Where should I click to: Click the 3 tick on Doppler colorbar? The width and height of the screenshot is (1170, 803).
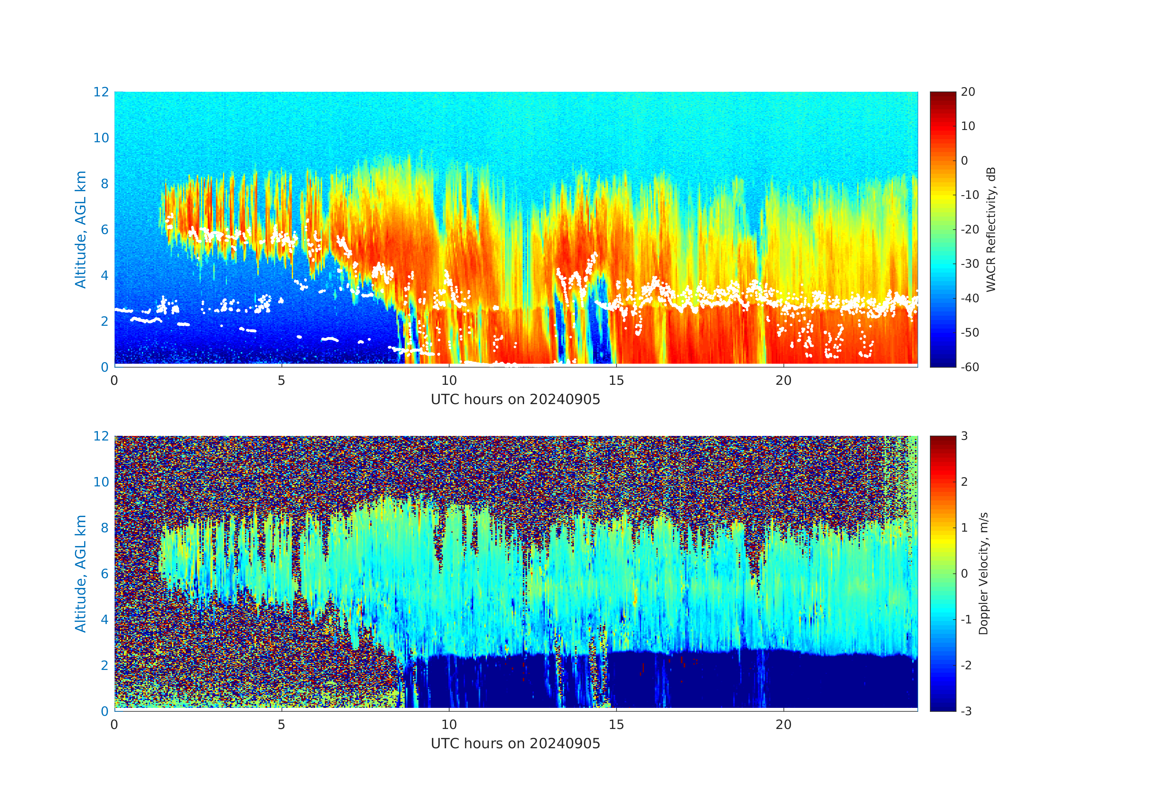click(964, 436)
